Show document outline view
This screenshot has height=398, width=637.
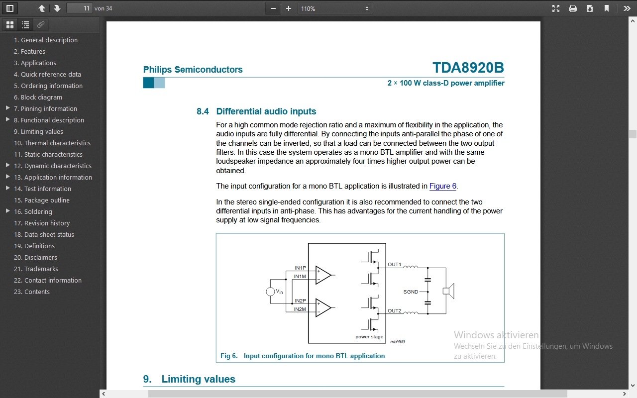click(25, 25)
